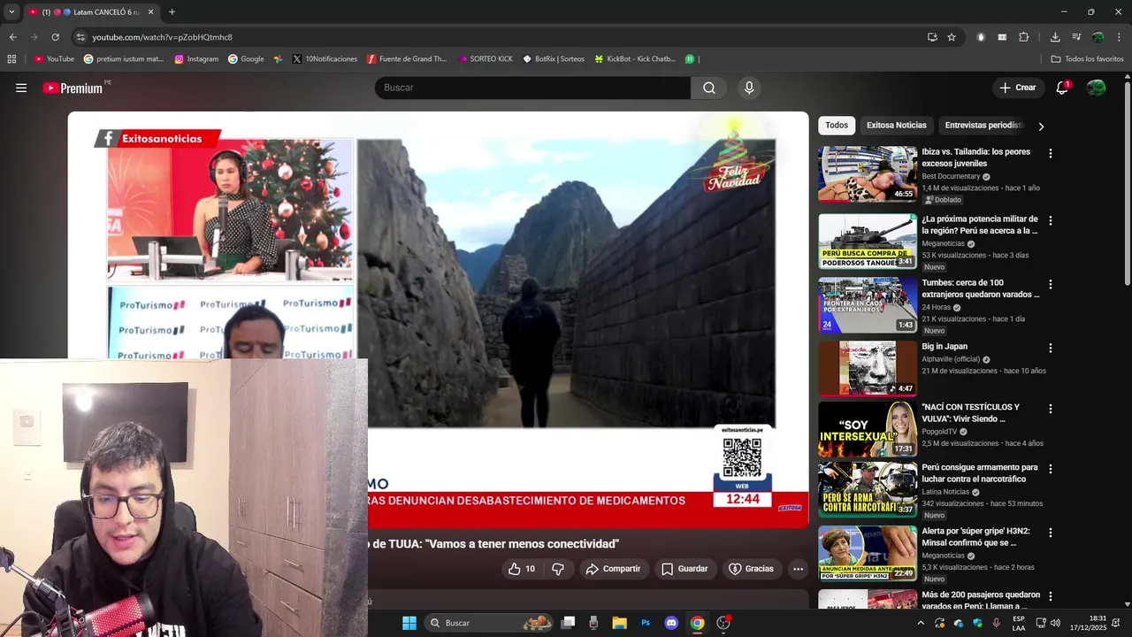The width and height of the screenshot is (1132, 637).
Task: Open notifications bell
Action: (x=1062, y=88)
